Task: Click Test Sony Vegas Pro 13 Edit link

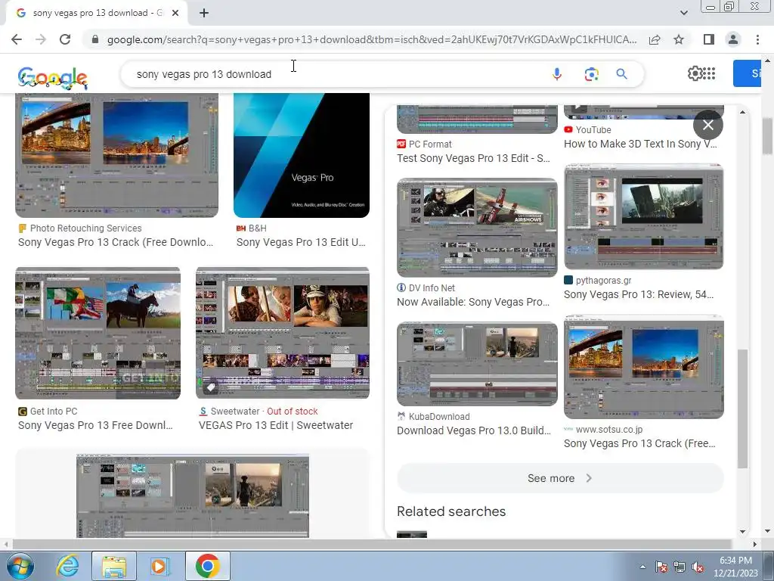Action: [473, 158]
